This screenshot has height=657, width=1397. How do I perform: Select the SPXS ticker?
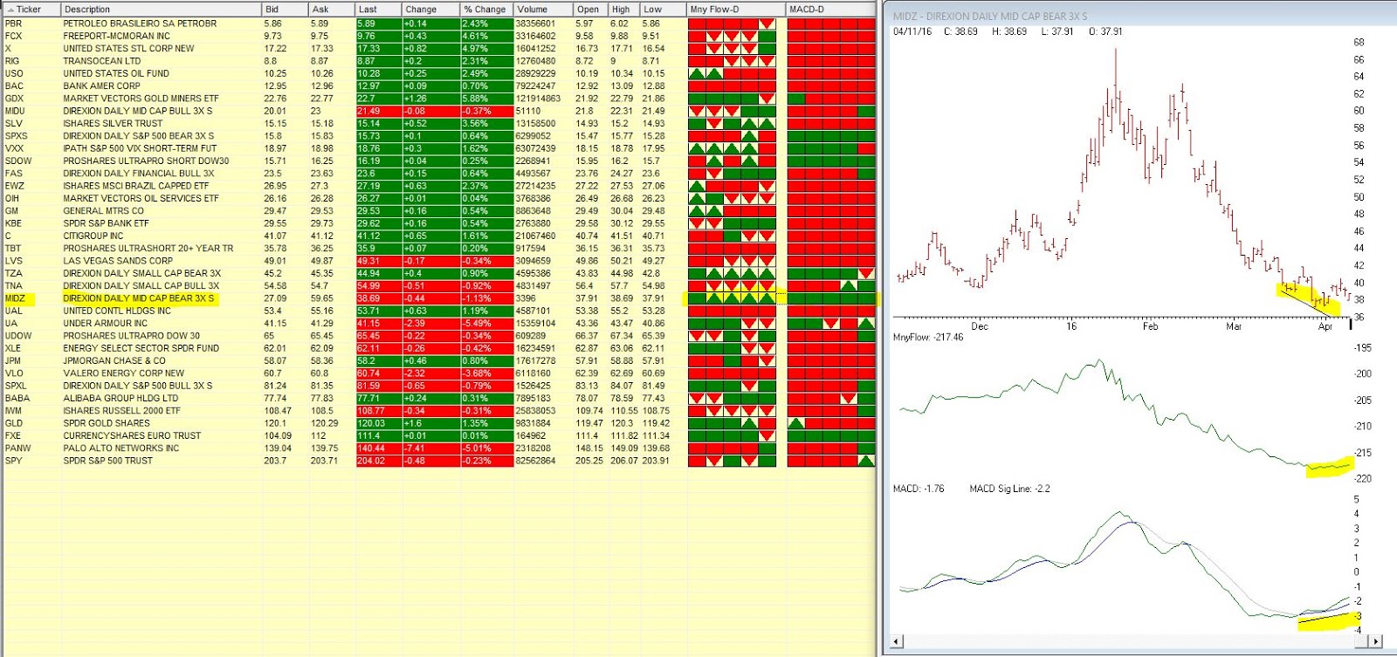coord(16,136)
